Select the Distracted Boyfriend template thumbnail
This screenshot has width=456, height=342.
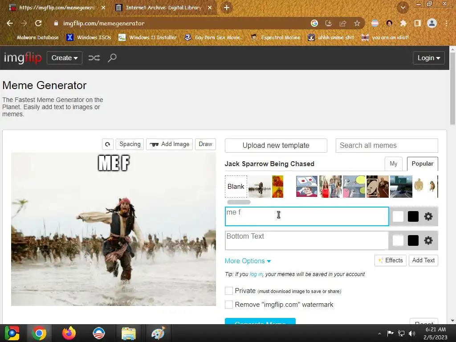pos(330,187)
